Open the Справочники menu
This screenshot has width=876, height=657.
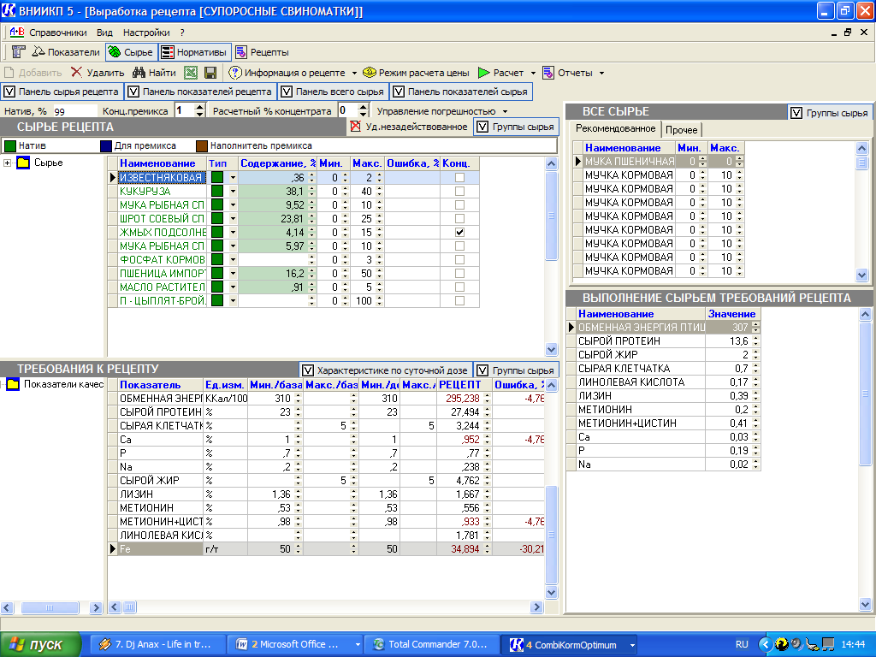point(57,32)
